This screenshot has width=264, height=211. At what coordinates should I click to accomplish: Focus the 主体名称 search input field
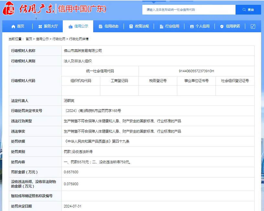click(x=189, y=10)
